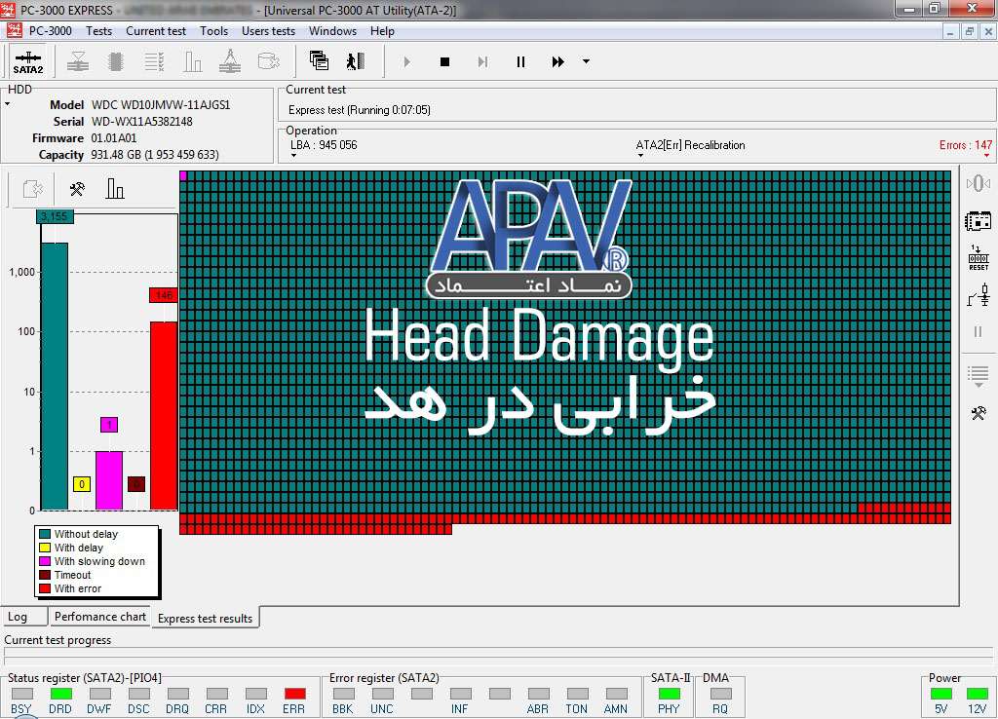Click the green PHY SATA-II indicator
This screenshot has width=998, height=719.
[669, 694]
